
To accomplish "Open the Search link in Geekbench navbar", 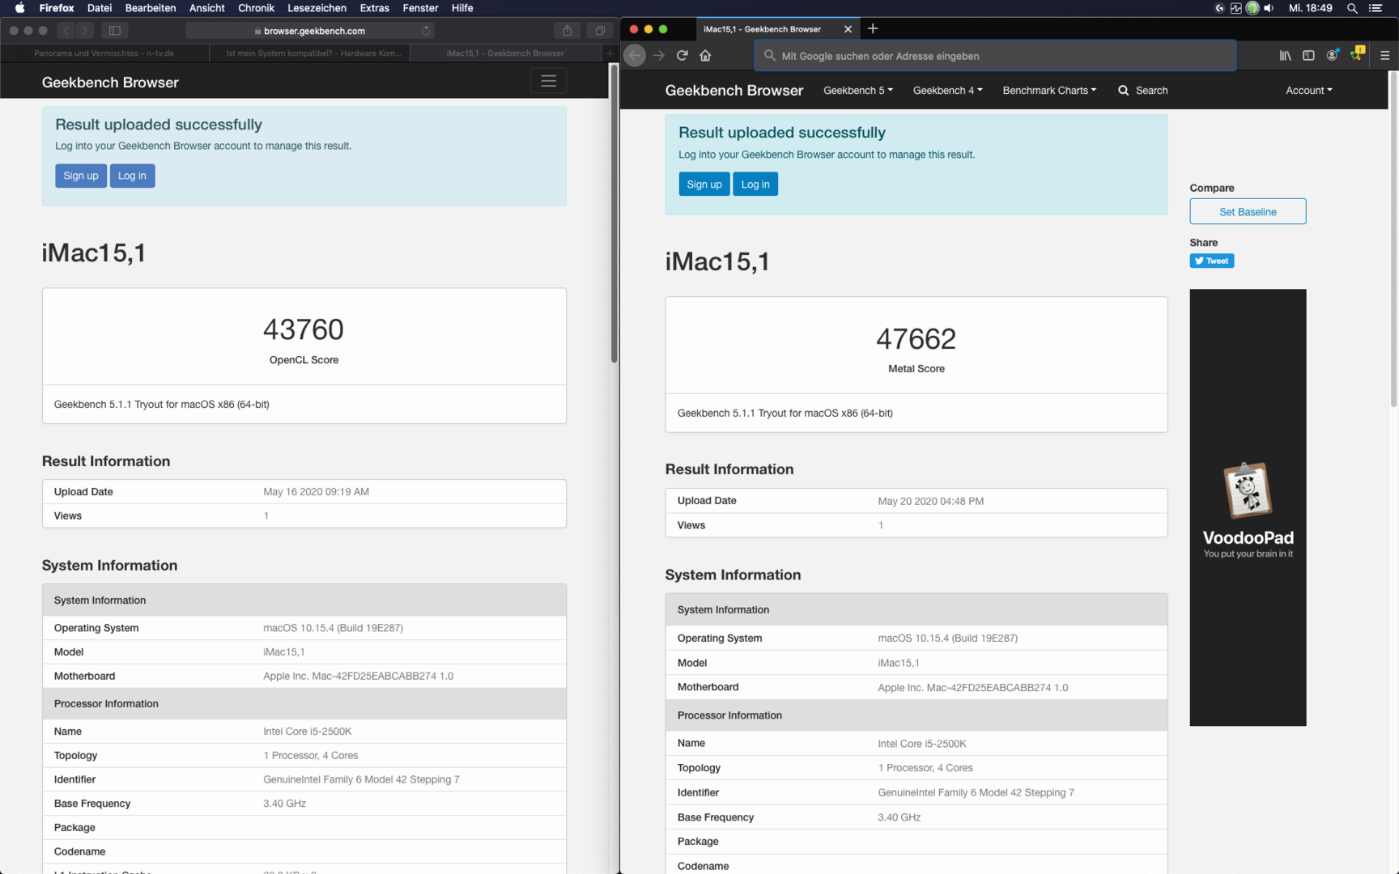I will pos(1143,91).
